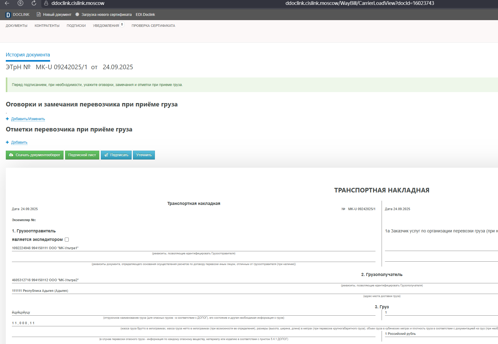Click the Подписать button
Viewport: 498px width, 344px height.
(116, 155)
